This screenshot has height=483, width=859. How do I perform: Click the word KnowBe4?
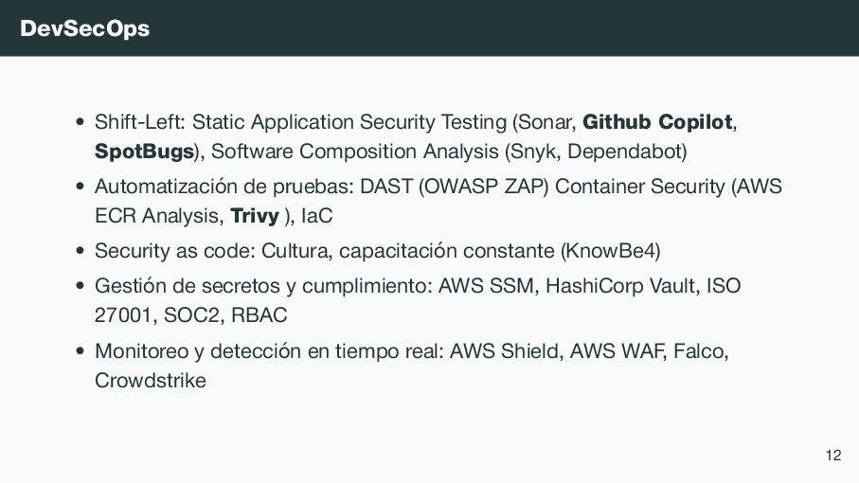(610, 251)
